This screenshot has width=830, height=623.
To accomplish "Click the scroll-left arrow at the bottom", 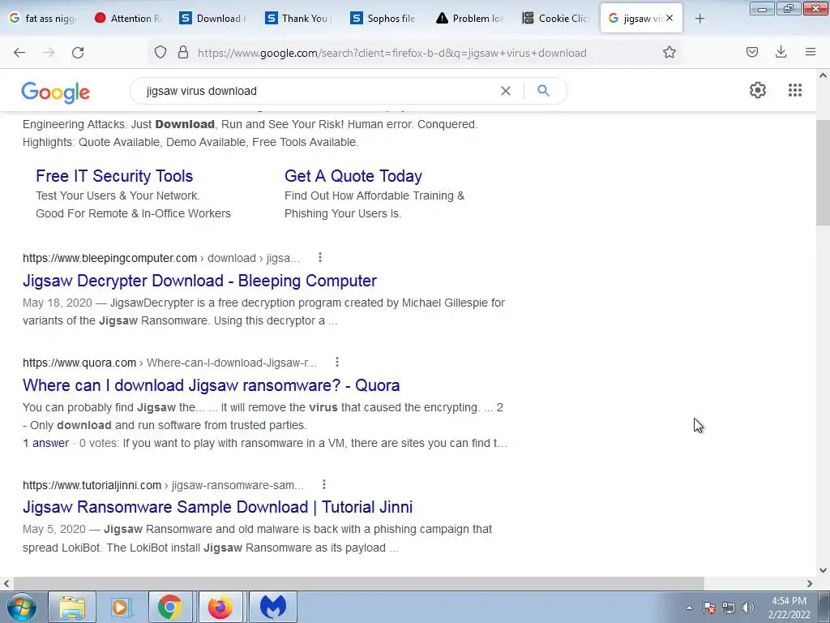I will 6,583.
